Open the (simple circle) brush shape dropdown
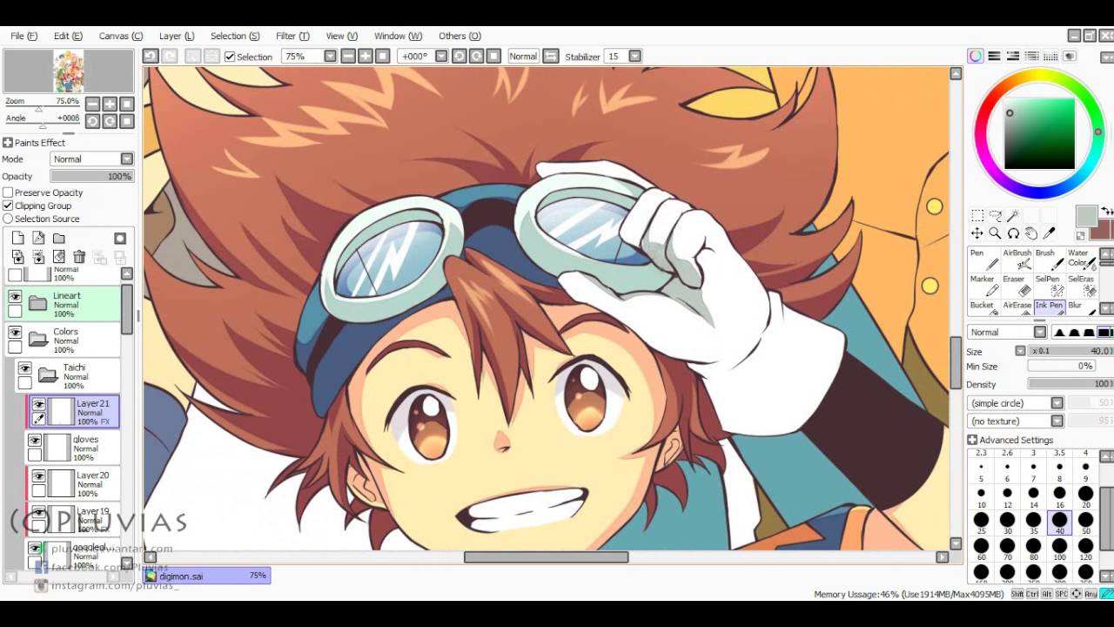The height and width of the screenshot is (627, 1114). [1016, 403]
